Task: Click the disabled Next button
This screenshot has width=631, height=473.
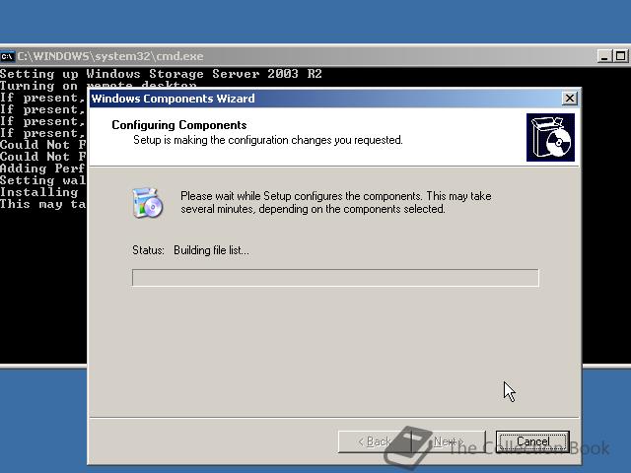Action: click(449, 441)
